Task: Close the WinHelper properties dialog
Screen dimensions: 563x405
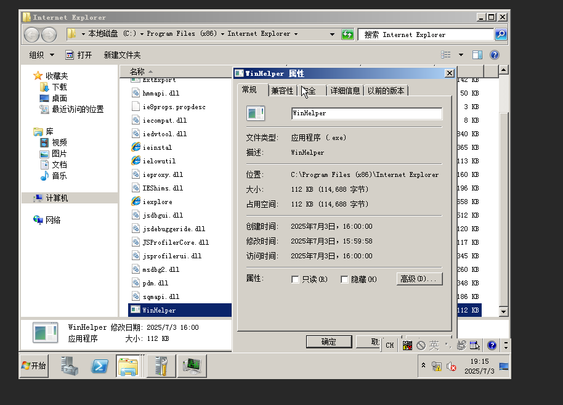Action: click(x=449, y=73)
